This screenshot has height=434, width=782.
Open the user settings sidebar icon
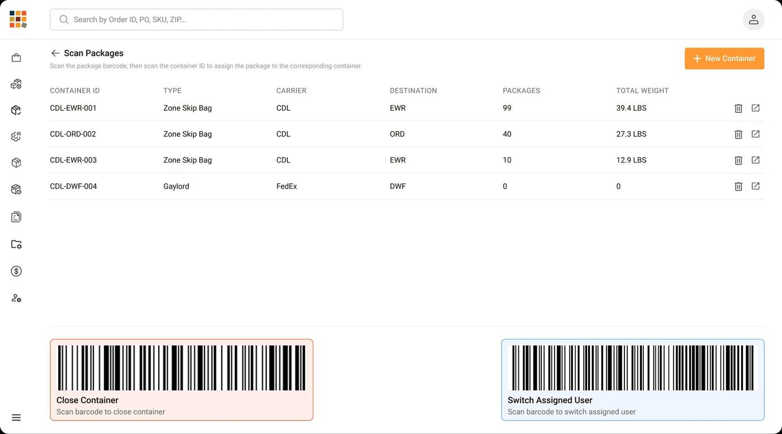[16, 298]
